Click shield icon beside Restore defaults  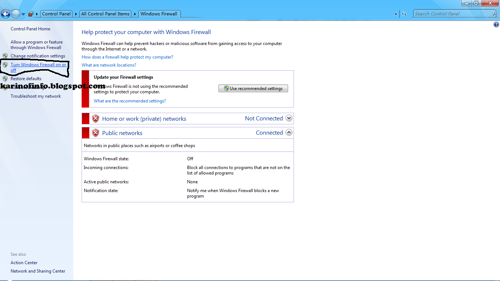(5, 79)
